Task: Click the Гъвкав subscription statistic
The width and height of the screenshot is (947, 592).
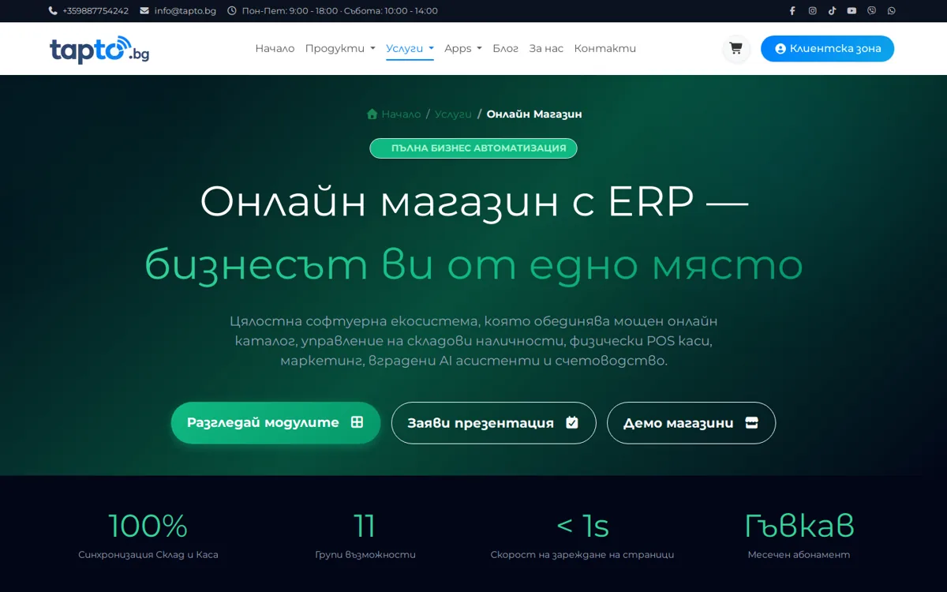Action: [x=799, y=526]
